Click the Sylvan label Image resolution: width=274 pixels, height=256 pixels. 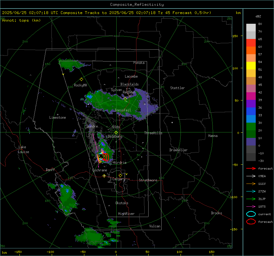tap(116, 90)
